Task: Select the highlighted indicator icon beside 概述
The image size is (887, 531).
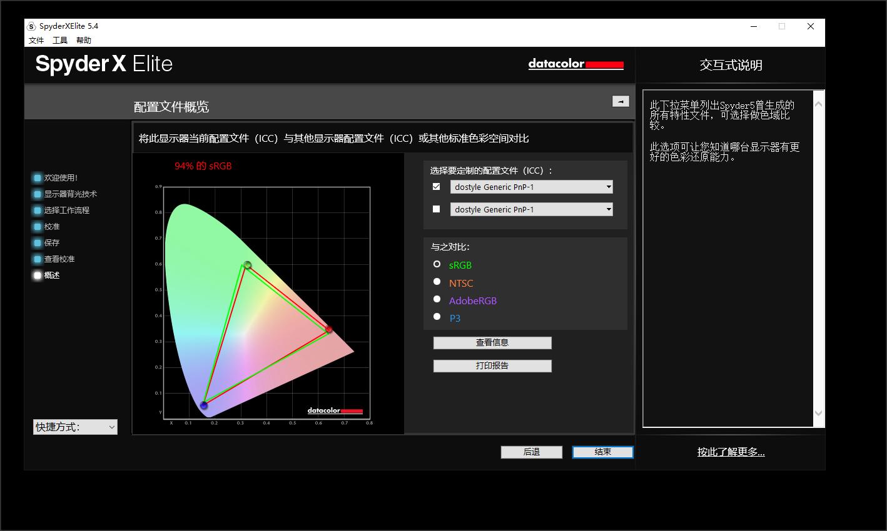Action: tap(38, 275)
